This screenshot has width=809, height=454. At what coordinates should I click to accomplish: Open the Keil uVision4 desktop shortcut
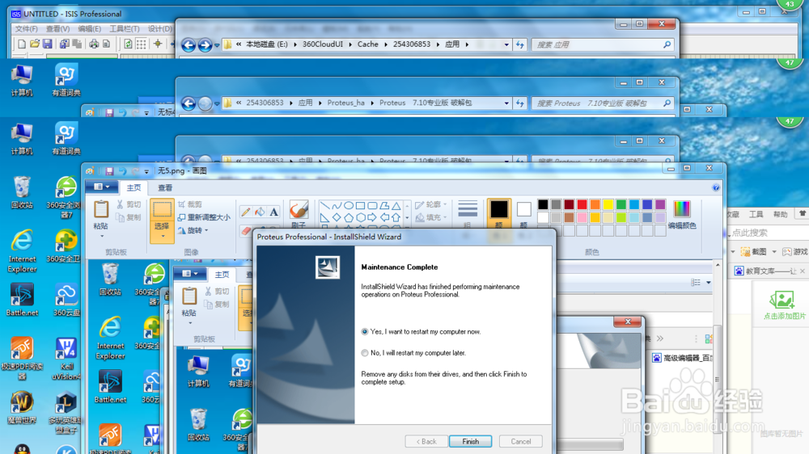point(66,359)
